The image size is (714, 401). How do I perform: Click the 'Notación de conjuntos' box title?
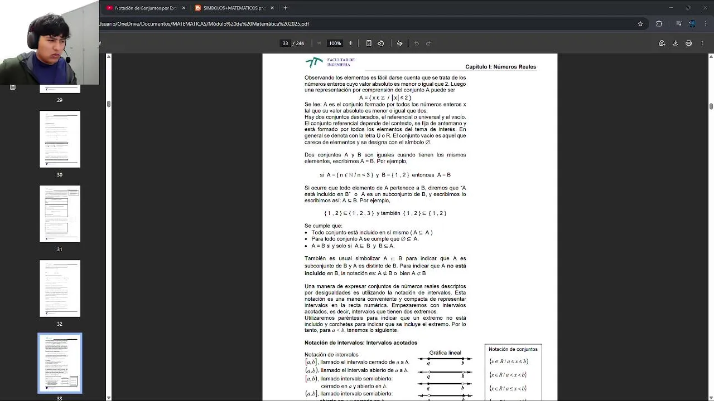coord(513,349)
